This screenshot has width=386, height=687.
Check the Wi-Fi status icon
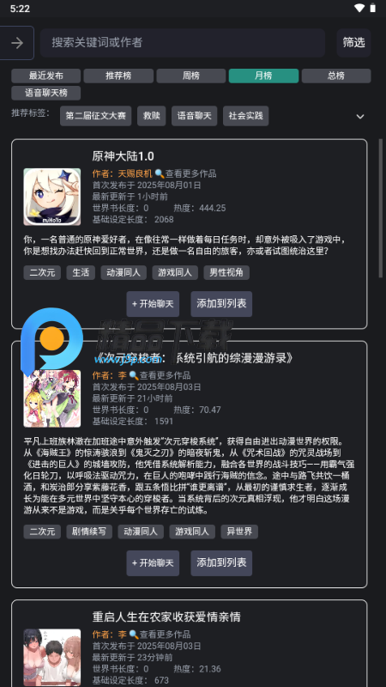point(359,9)
